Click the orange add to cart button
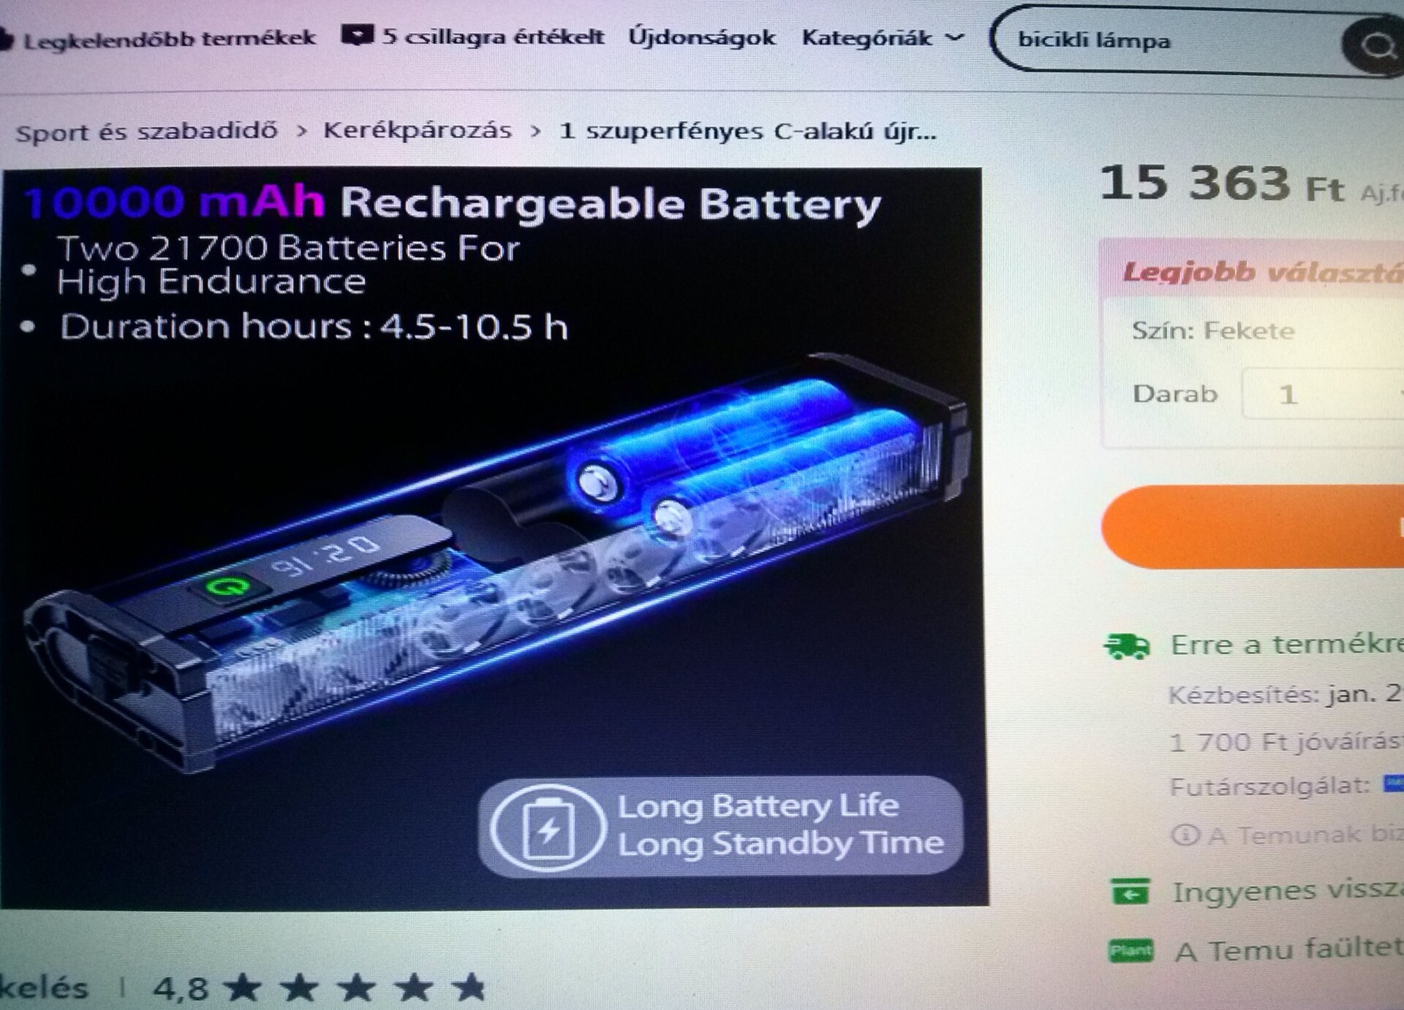The width and height of the screenshot is (1404, 1010). point(1253,526)
